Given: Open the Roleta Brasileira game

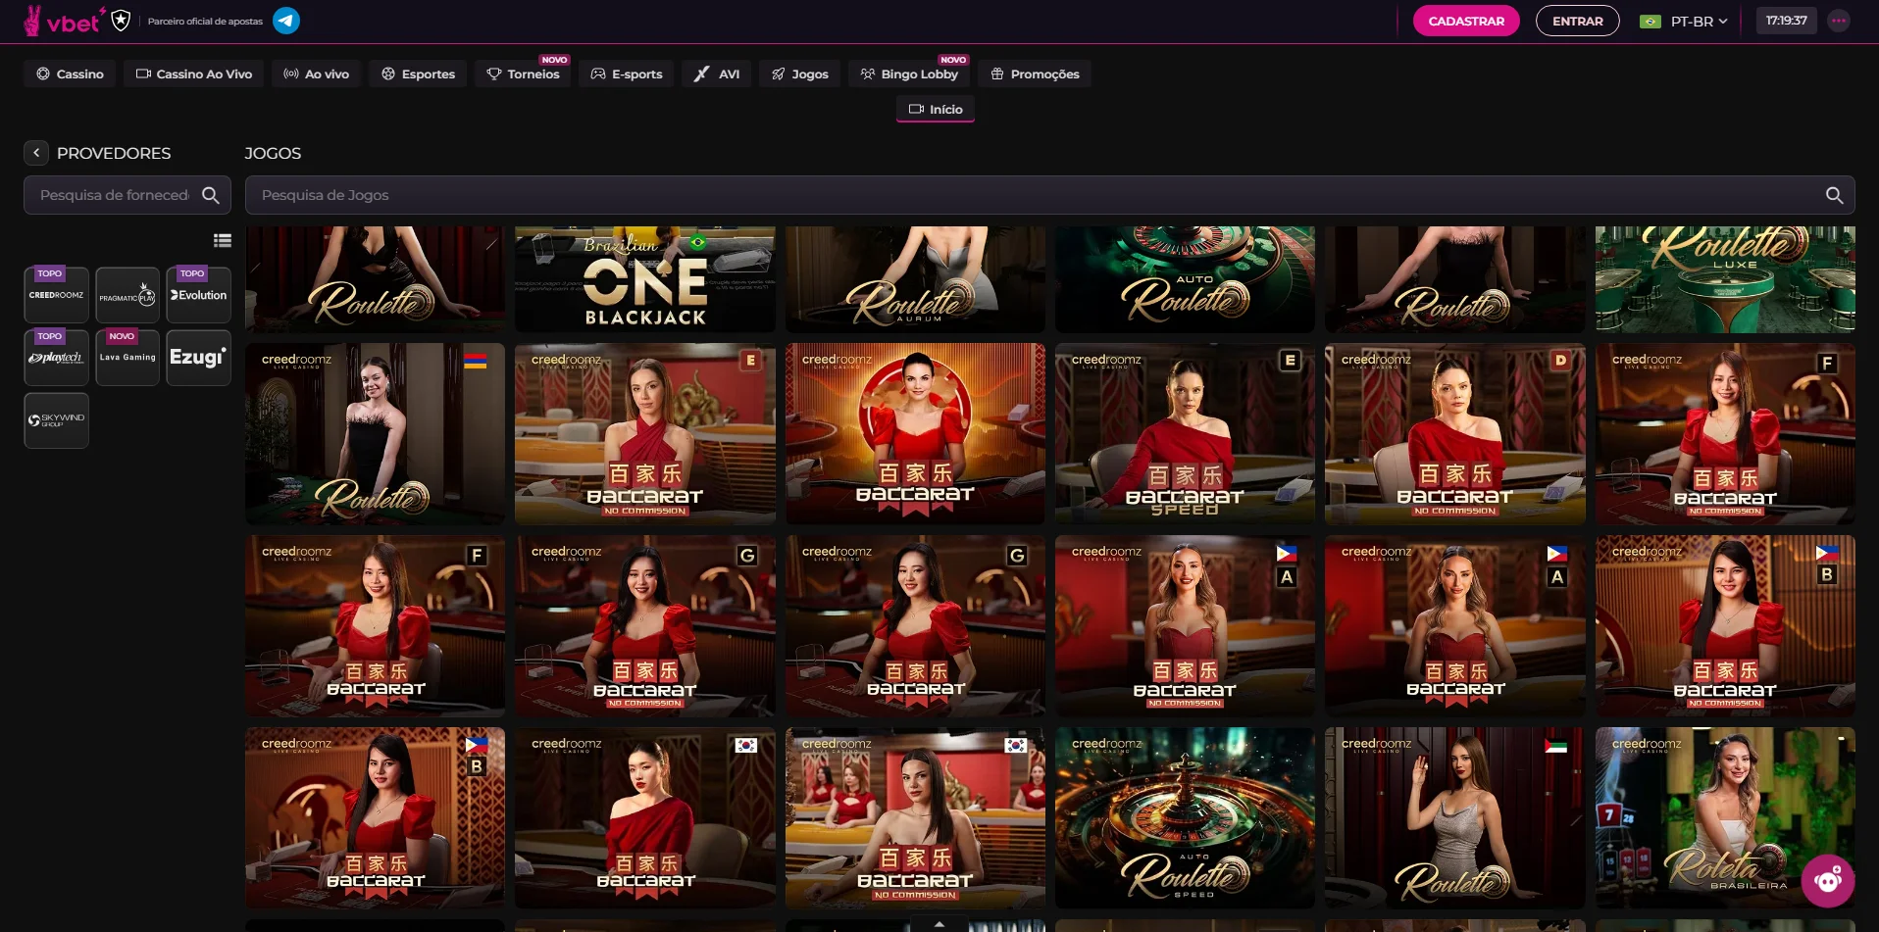Looking at the screenshot, I should (1725, 817).
